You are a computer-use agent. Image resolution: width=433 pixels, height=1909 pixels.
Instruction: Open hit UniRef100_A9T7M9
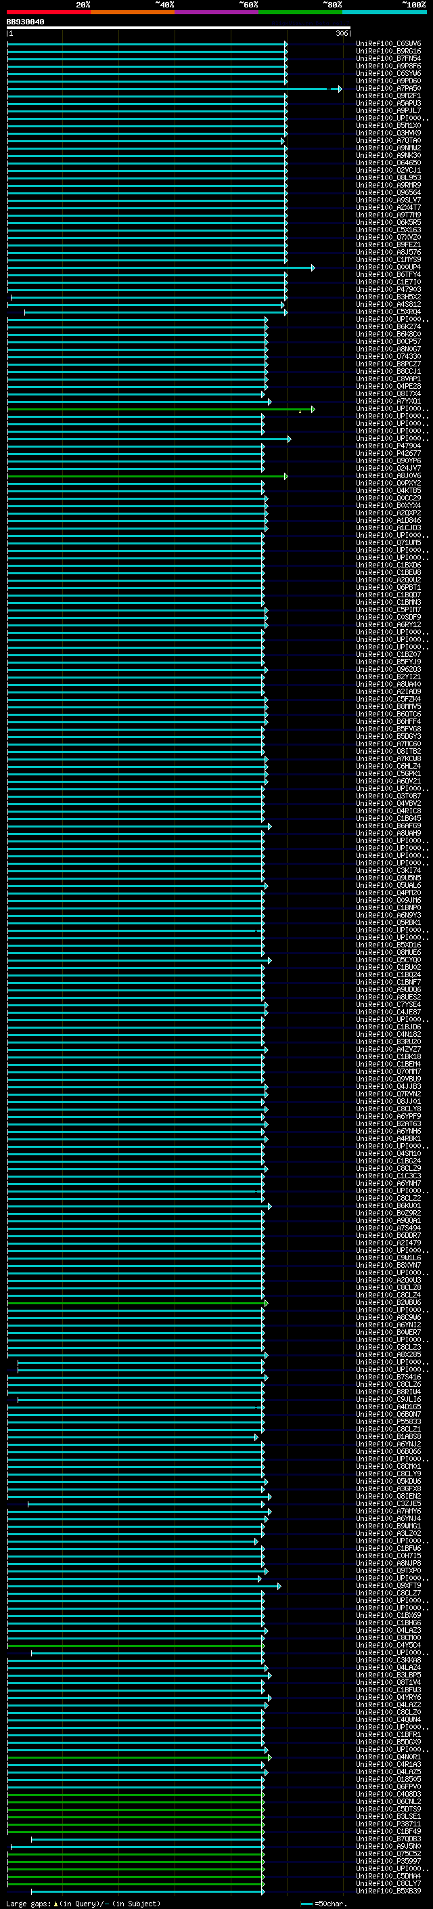388,215
